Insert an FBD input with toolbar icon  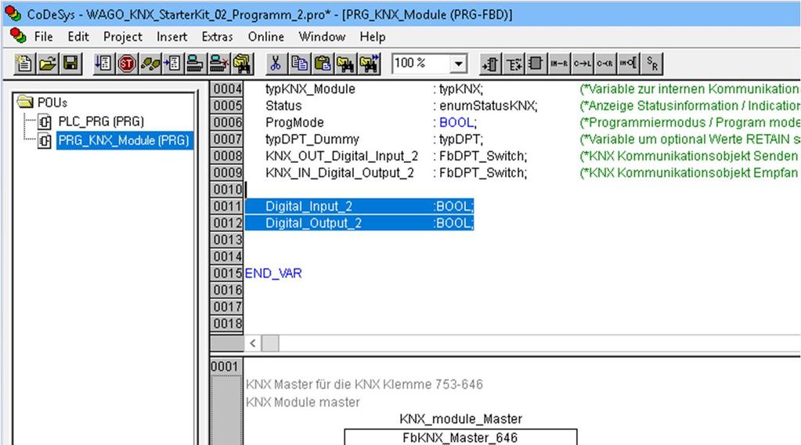pos(490,63)
